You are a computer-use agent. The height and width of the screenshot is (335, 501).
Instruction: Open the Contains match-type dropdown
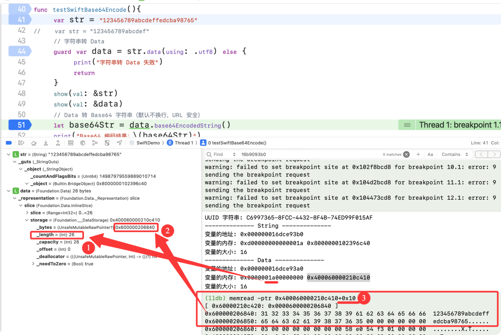coord(455,154)
